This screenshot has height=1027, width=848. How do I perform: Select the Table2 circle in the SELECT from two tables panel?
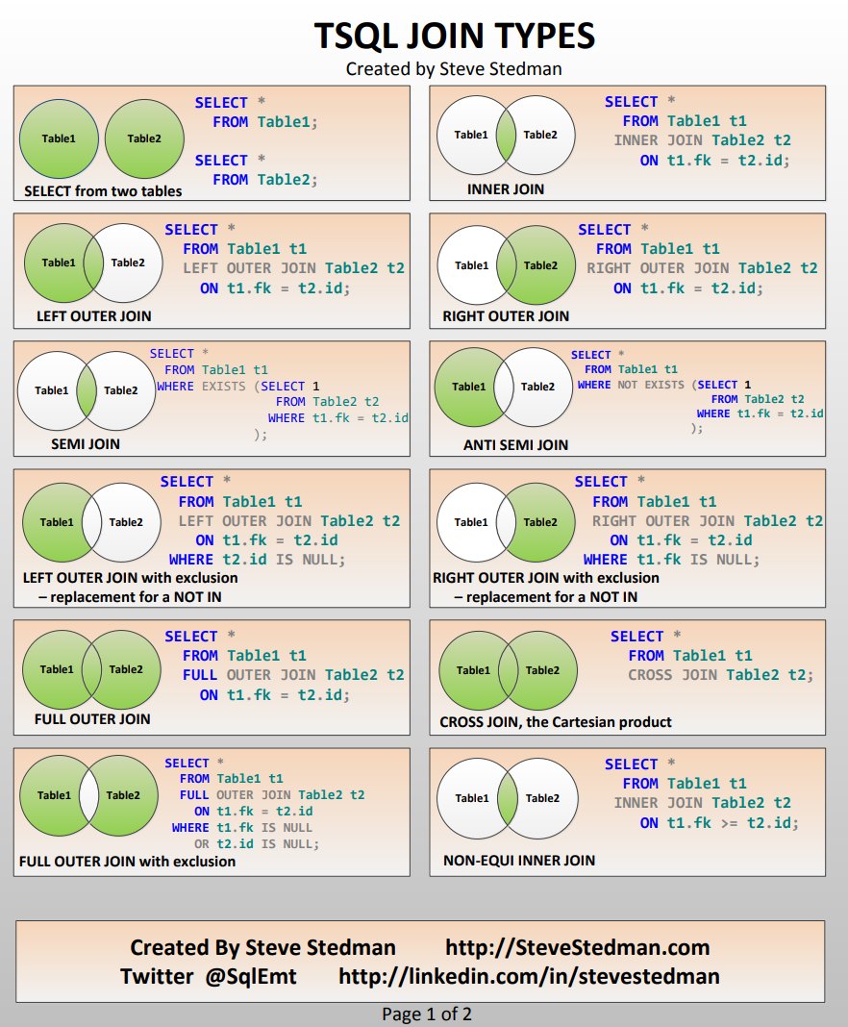pos(144,138)
